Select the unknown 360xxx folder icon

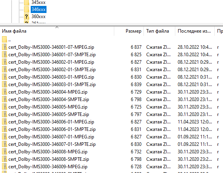[x=27, y=17]
